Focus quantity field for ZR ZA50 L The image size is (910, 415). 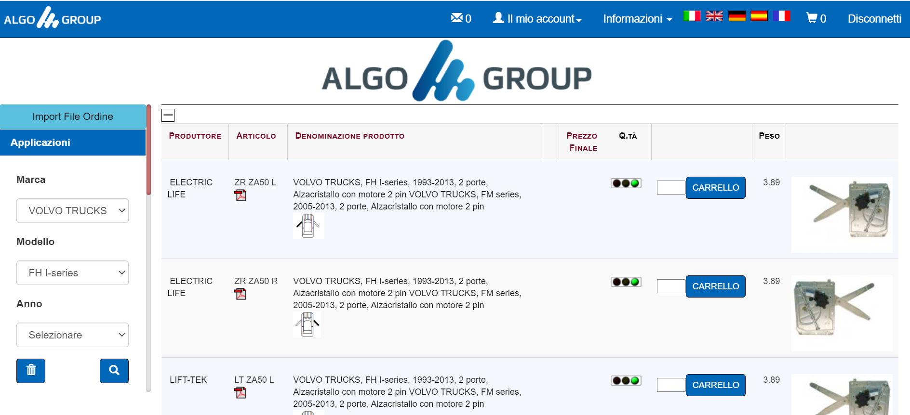click(671, 188)
